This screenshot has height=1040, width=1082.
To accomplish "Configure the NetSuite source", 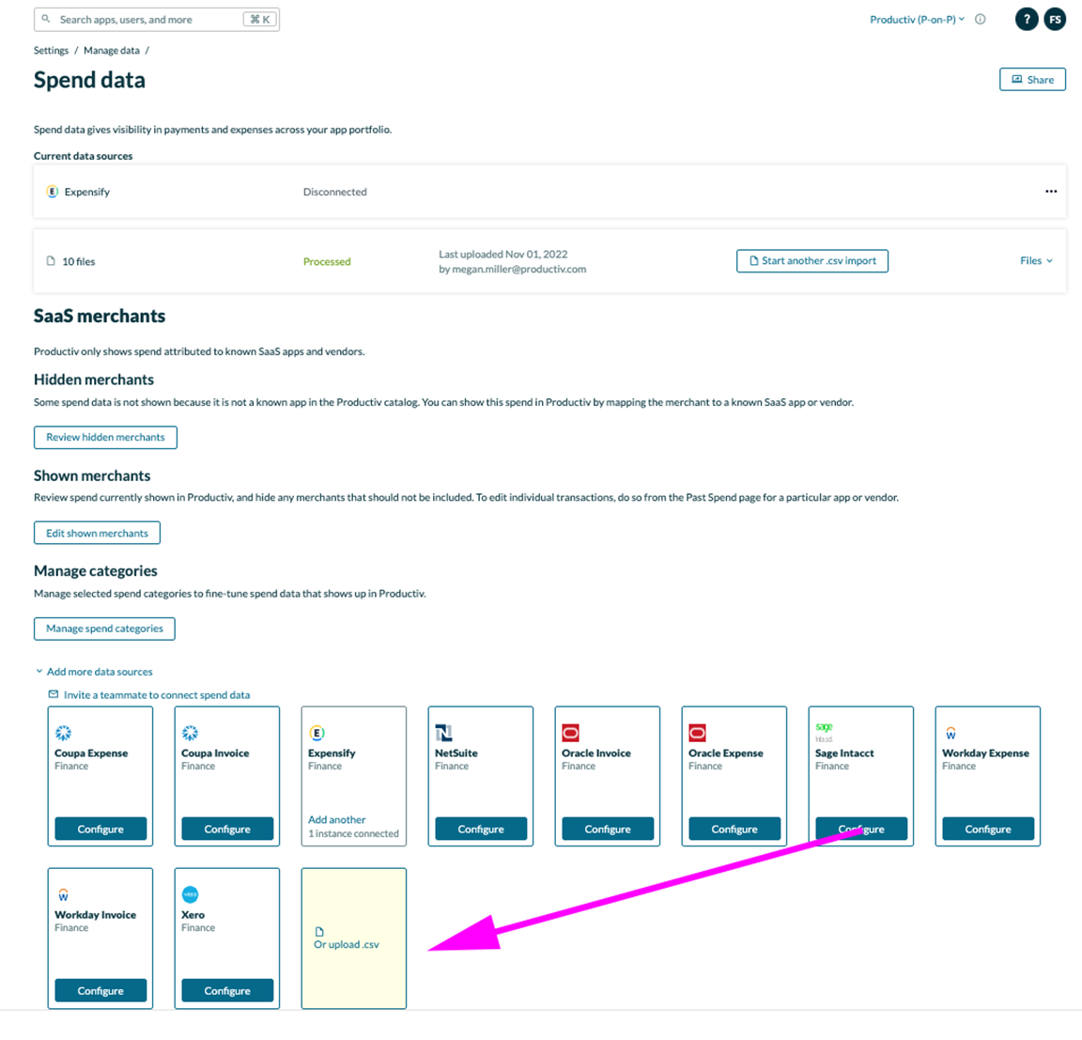I will pyautogui.click(x=480, y=829).
